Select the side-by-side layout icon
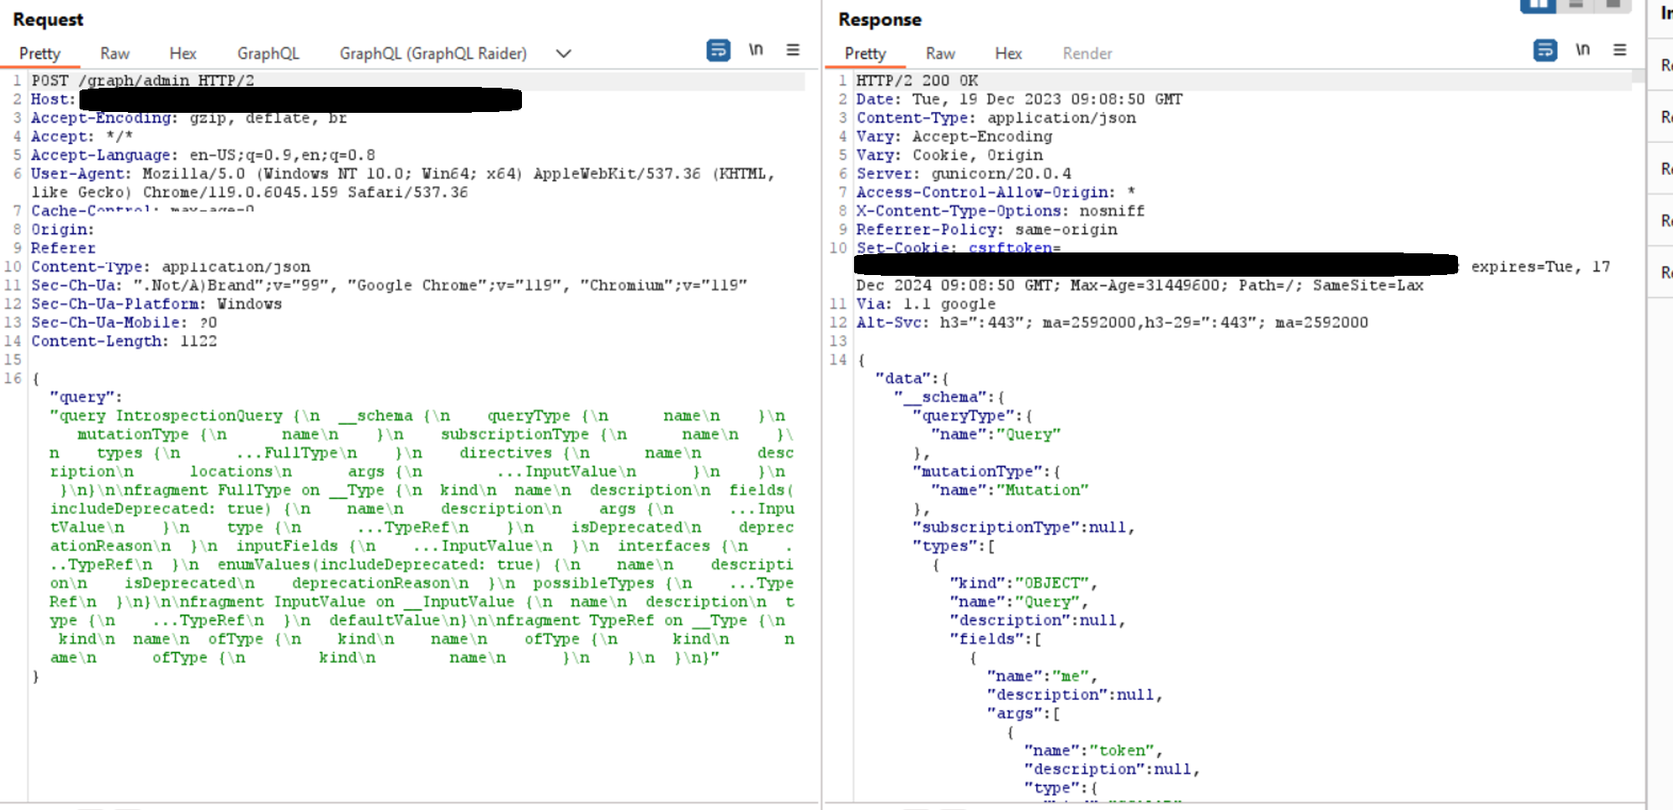Viewport: 1673px width, 810px height. pyautogui.click(x=1537, y=6)
